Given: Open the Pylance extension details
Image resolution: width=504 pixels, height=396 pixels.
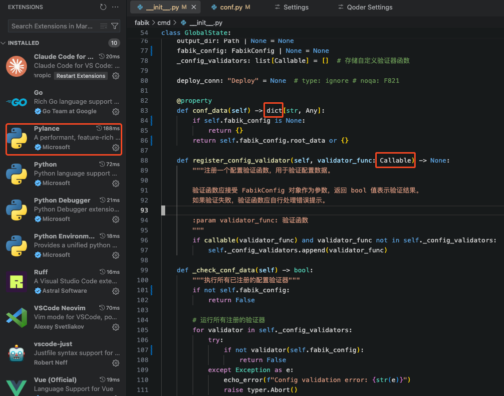Looking at the screenshot, I should (64, 139).
